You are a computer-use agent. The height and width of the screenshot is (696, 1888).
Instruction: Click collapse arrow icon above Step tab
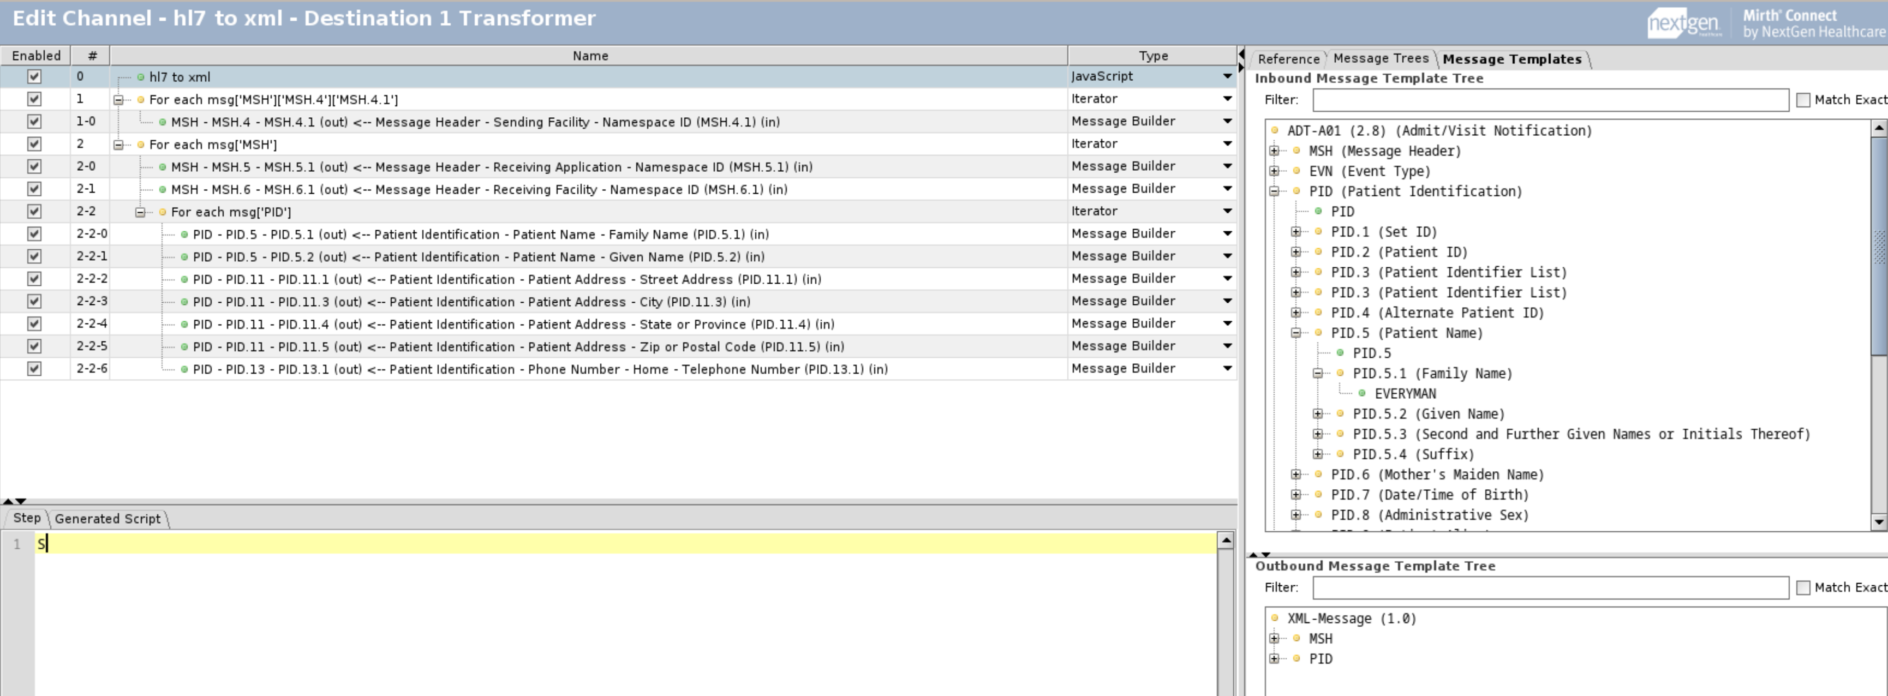point(7,501)
